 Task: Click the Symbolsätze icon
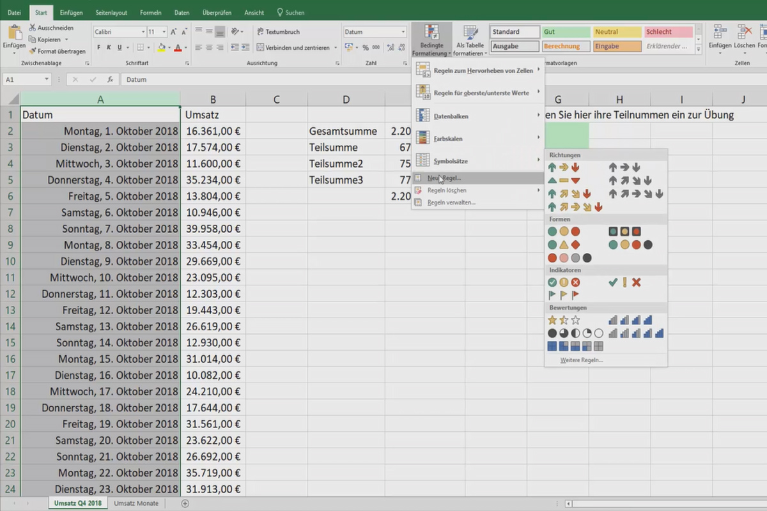coord(423,160)
